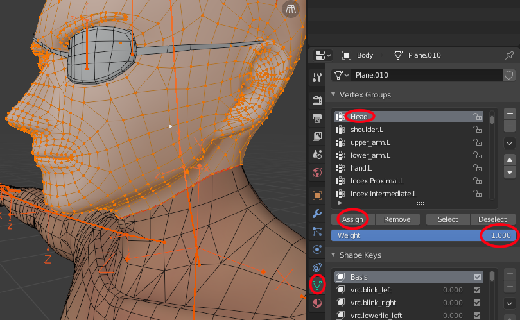Select the Index Proximal.L vertex group

click(x=408, y=181)
